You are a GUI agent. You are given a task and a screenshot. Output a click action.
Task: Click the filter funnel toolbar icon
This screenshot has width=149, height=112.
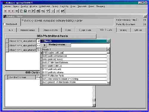point(48,11)
